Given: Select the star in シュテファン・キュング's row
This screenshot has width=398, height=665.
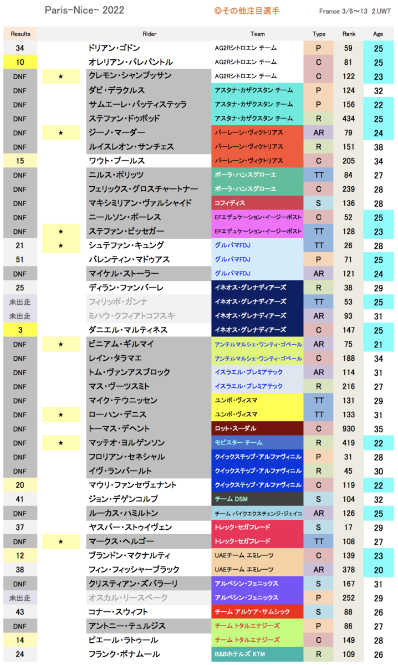Looking at the screenshot, I should pos(60,245).
